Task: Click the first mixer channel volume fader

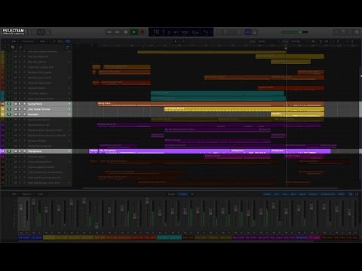Action: [21, 207]
